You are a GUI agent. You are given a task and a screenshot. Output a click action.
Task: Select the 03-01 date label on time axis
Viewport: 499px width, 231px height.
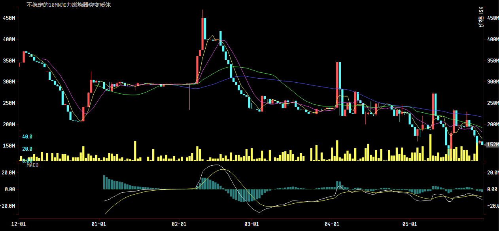coord(251,224)
